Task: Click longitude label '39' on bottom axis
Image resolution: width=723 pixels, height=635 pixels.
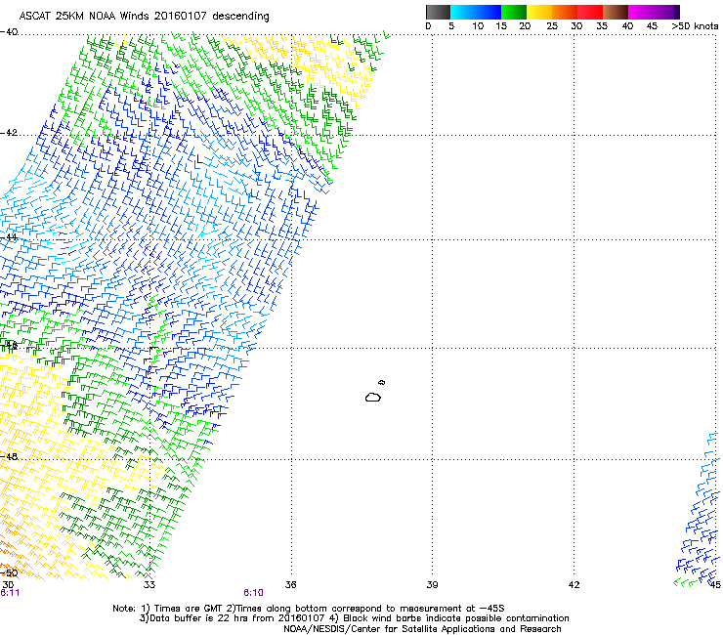Action: [x=432, y=585]
